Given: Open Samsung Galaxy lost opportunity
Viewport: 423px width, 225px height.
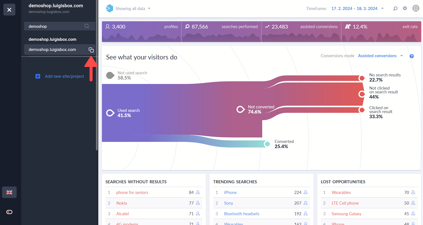Looking at the screenshot, I should coord(346,213).
